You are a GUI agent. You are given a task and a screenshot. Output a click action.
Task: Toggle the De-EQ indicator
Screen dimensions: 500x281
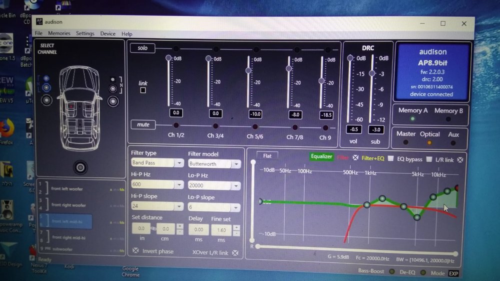pos(423,272)
